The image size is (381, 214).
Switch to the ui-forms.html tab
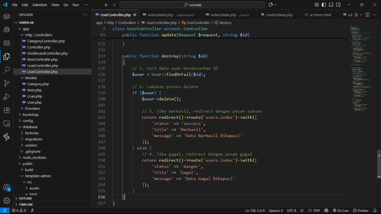(320, 15)
